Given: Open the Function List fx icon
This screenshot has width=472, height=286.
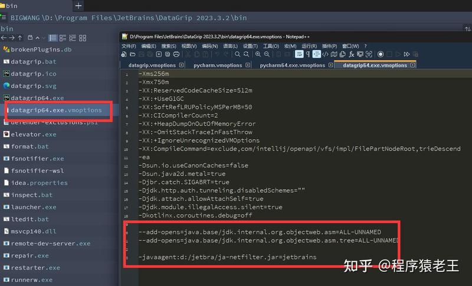Looking at the screenshot, I should pyautogui.click(x=351, y=54).
